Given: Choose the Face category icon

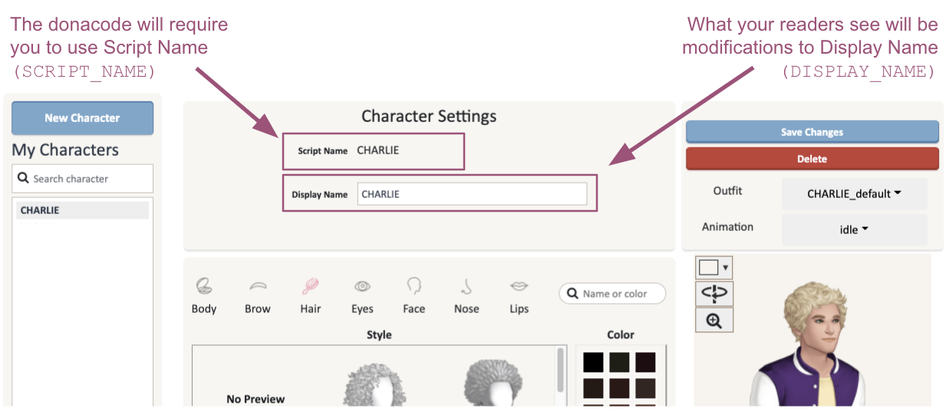Looking at the screenshot, I should click(414, 295).
